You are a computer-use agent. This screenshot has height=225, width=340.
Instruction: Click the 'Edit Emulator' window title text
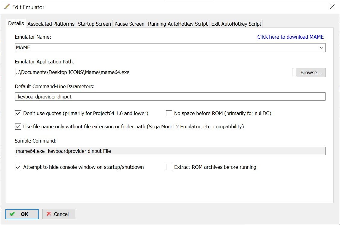tap(28, 7)
